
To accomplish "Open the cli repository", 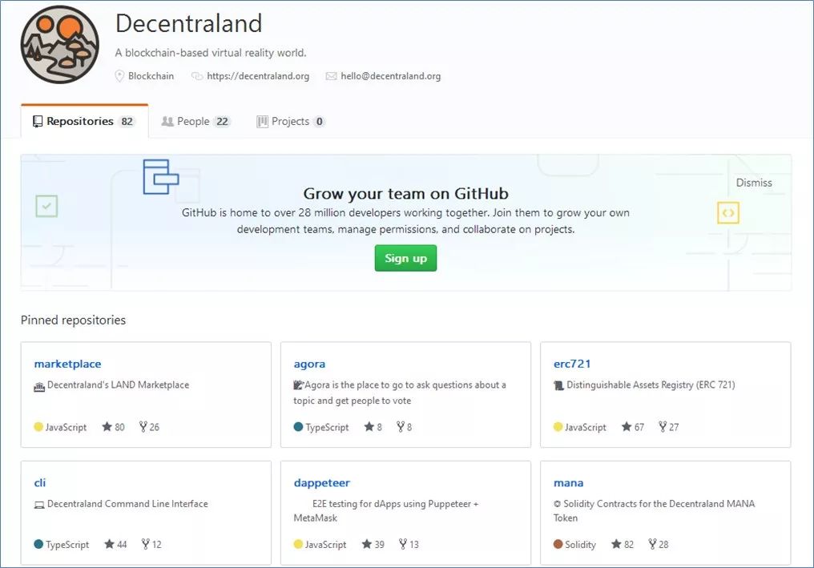I will tap(40, 483).
